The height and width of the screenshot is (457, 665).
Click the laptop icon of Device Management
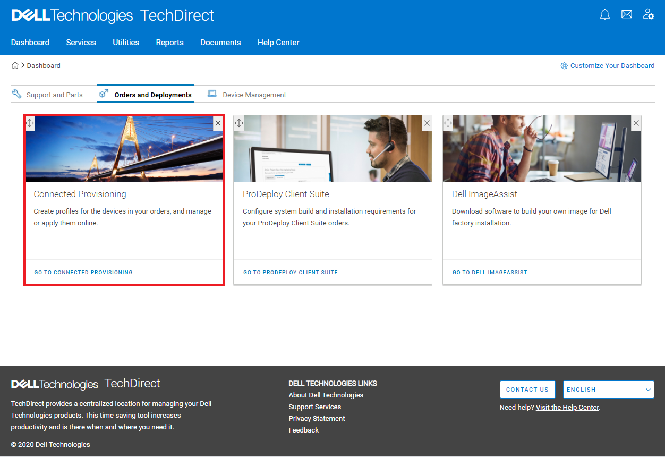click(x=212, y=94)
